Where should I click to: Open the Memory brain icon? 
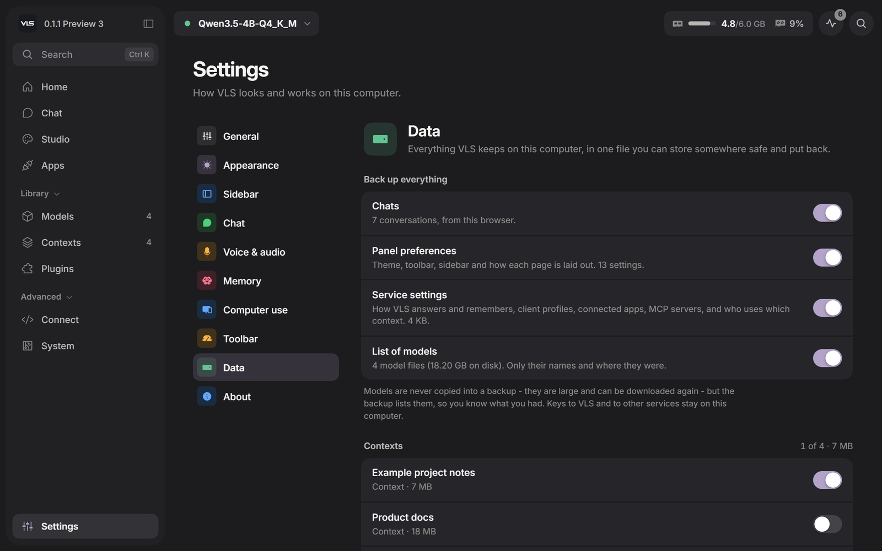[x=207, y=280]
